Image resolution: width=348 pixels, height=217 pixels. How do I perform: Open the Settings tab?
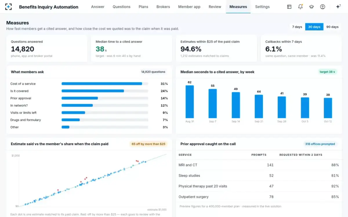pos(262,7)
